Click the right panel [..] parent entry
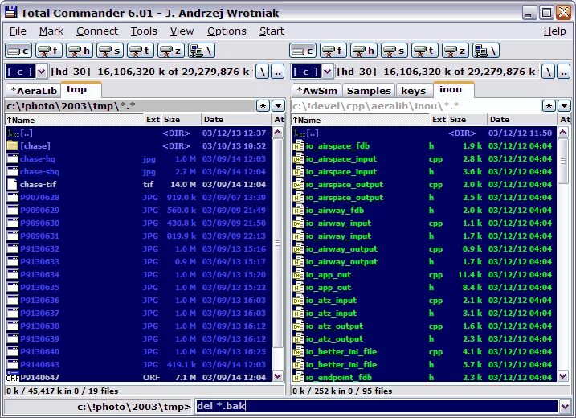This screenshot has height=418, width=576. [x=424, y=133]
